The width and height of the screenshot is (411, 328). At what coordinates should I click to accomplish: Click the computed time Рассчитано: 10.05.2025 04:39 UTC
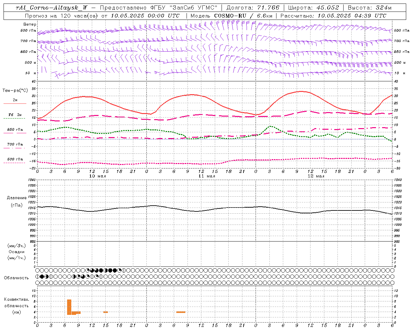coord(333,16)
